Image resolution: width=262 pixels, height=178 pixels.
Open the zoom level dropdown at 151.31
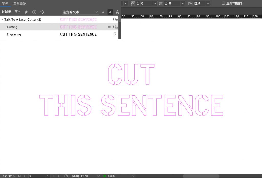pyautogui.click(x=14, y=176)
